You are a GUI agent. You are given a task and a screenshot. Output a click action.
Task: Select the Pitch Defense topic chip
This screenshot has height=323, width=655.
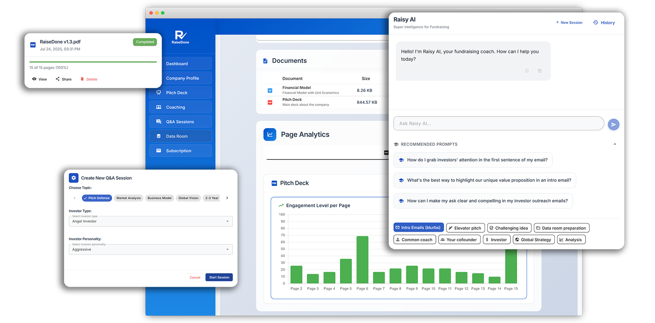point(96,198)
